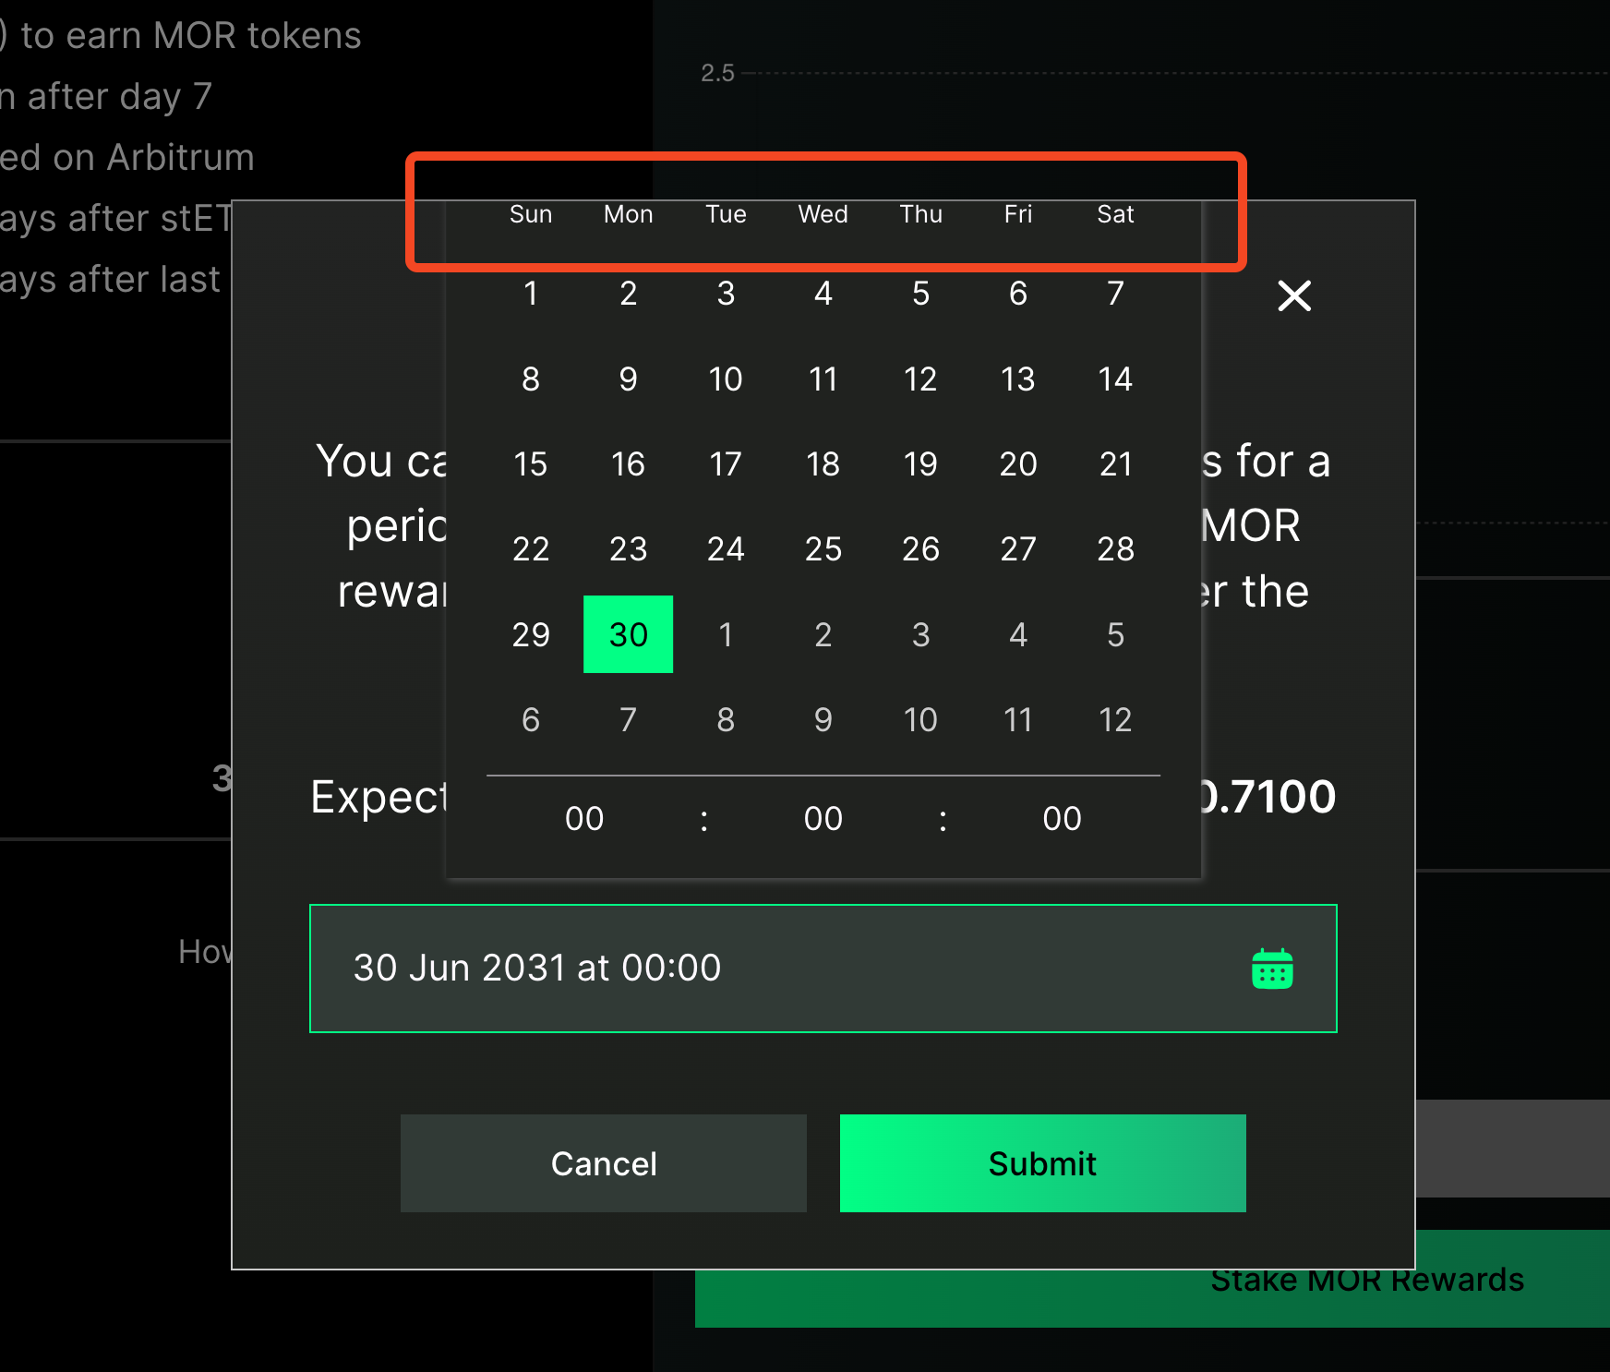1610x1372 pixels.
Task: Click the minutes field of time picker
Action: click(x=823, y=819)
